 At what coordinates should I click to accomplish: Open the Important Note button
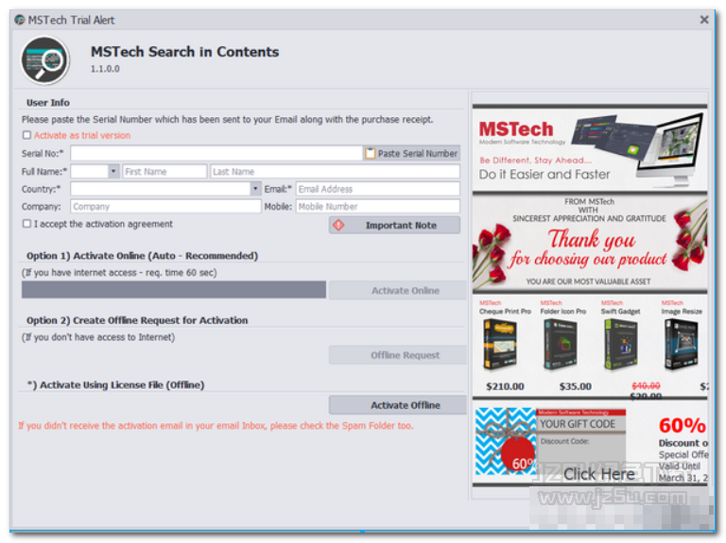tap(394, 226)
